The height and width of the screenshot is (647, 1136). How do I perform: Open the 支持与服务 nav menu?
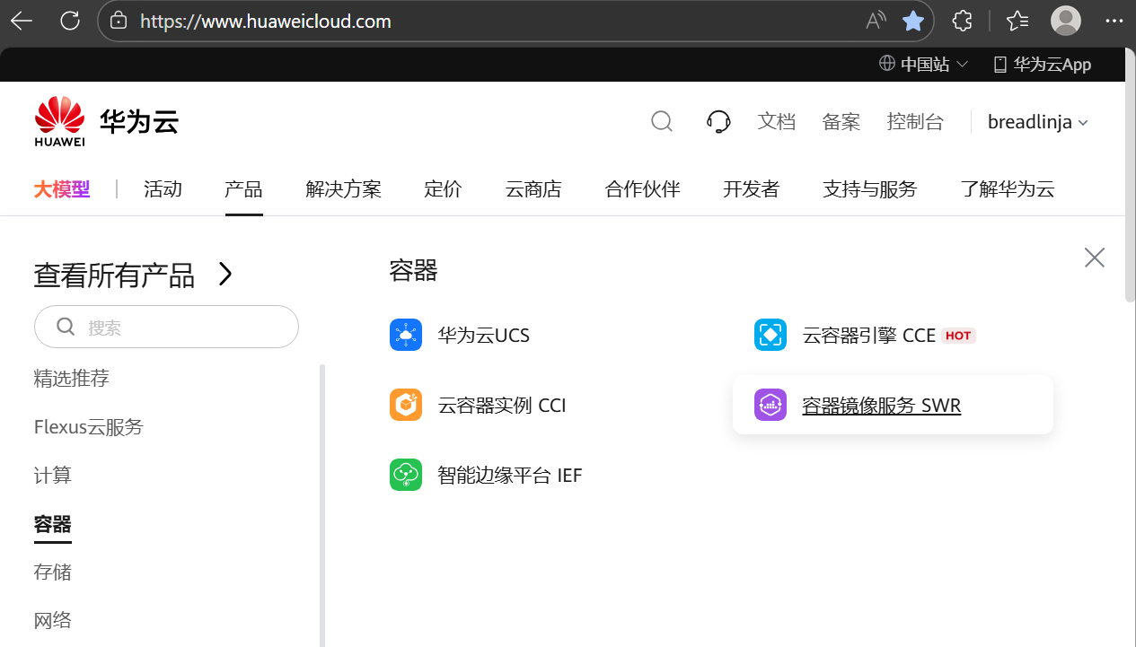[x=869, y=189]
